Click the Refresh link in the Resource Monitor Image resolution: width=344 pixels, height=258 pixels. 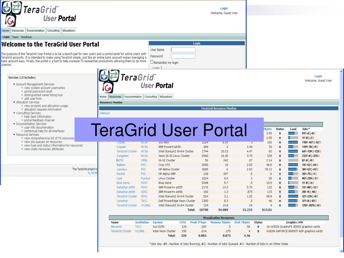[105, 113]
